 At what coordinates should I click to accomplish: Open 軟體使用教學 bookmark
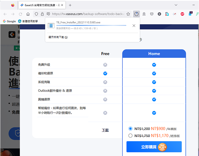[28, 21]
